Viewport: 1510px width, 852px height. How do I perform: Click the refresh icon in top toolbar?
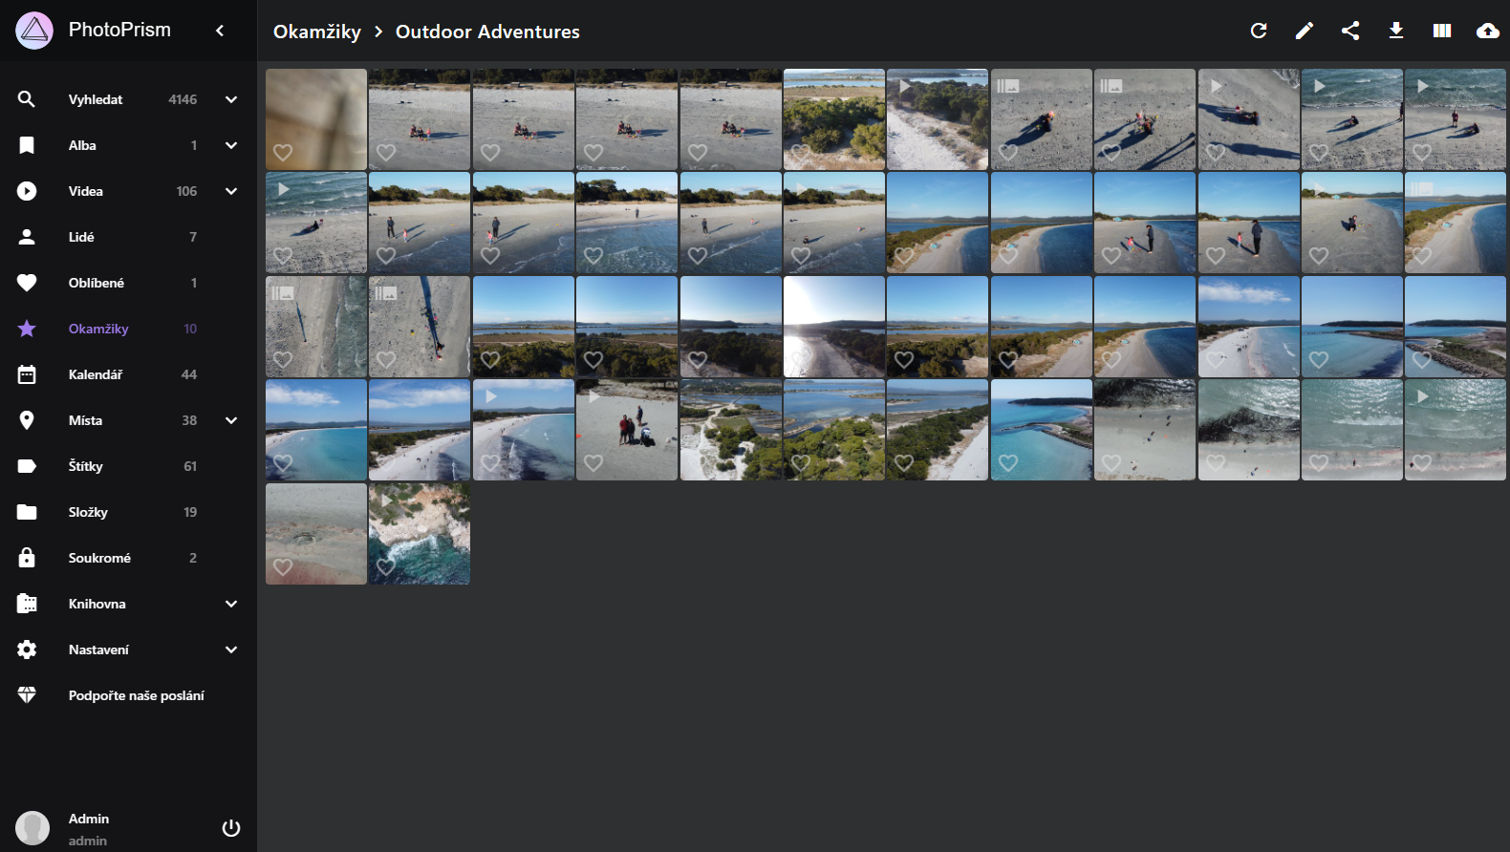pos(1259,31)
